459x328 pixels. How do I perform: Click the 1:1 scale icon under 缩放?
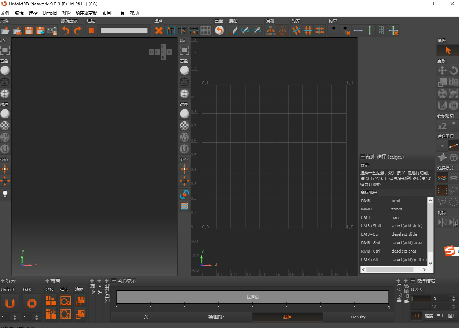coord(80,301)
